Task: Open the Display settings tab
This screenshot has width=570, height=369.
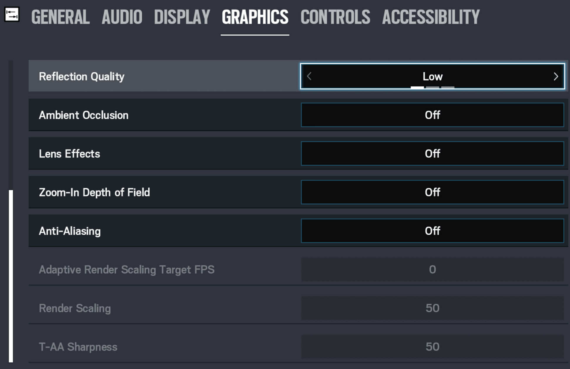Action: (182, 17)
